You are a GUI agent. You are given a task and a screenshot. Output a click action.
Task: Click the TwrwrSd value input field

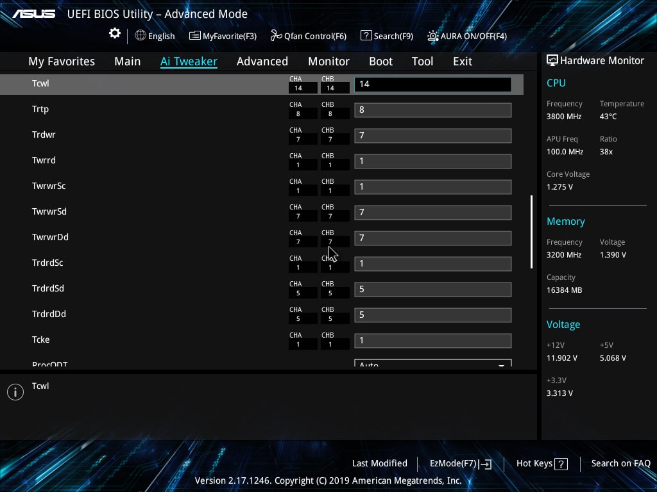(433, 213)
